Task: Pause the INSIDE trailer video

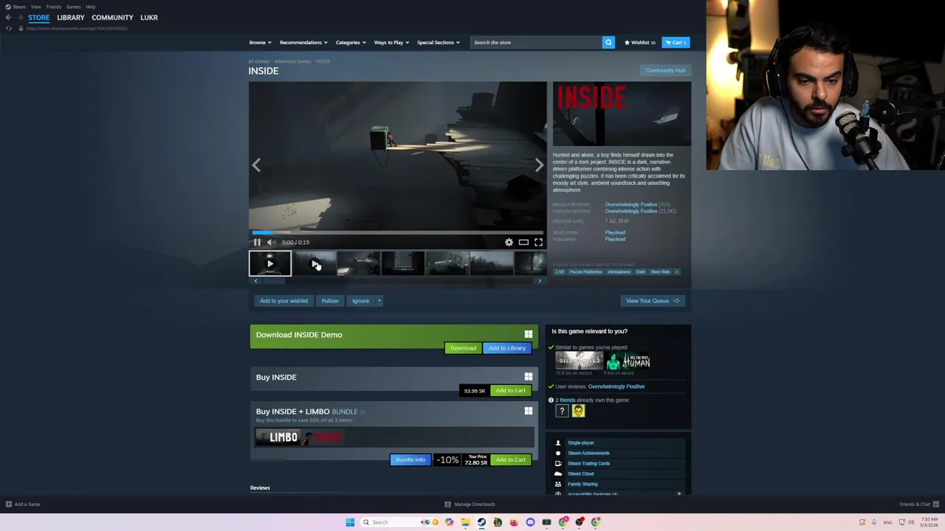Action: click(x=257, y=242)
